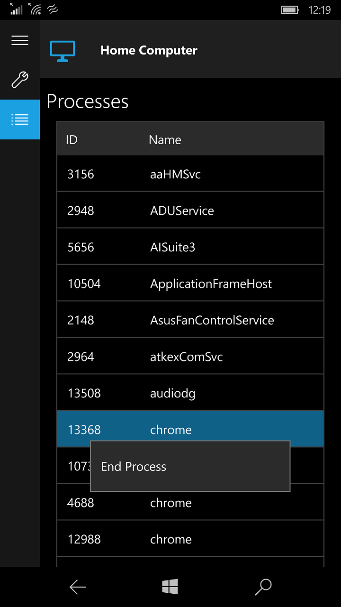Select the atkexComSvc process name

(187, 357)
